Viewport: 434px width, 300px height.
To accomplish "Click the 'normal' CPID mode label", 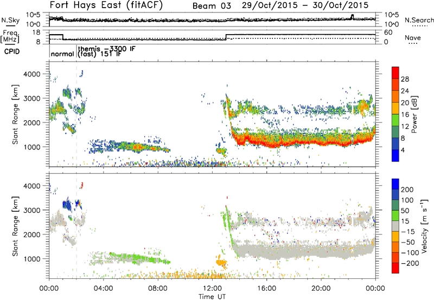I will (62, 54).
